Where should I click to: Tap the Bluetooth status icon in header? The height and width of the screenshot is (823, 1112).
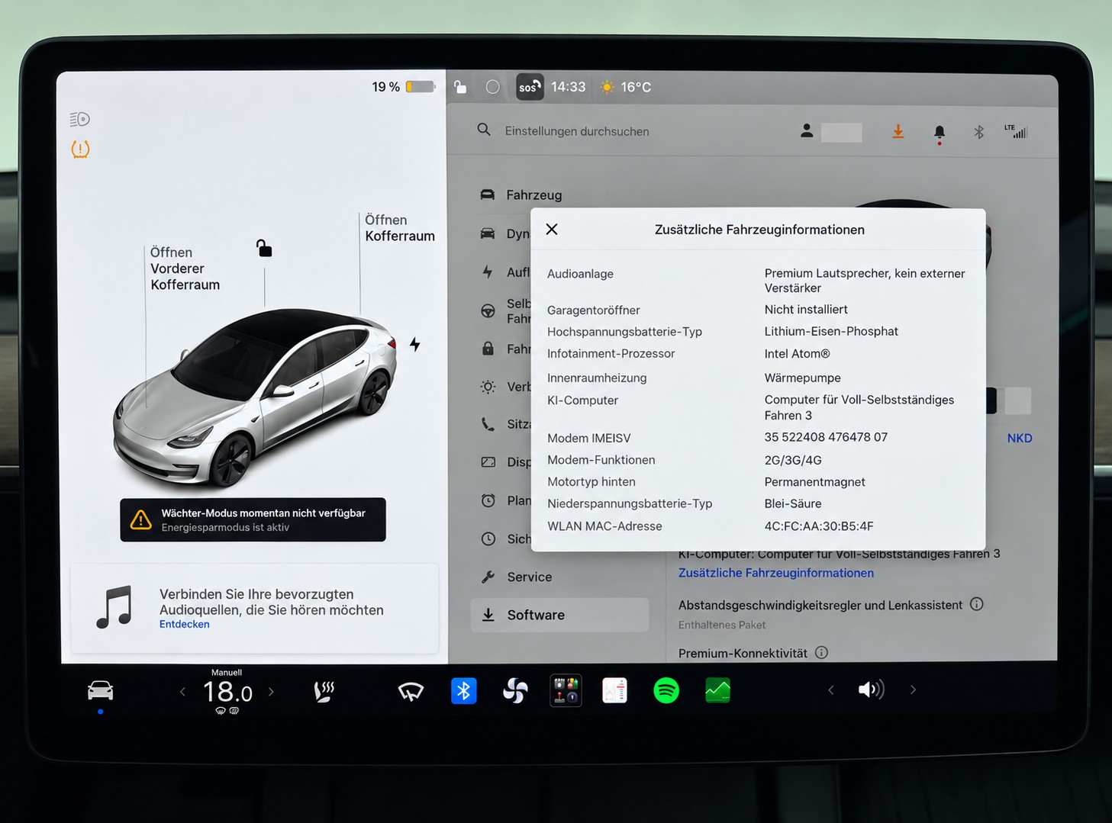pos(979,132)
